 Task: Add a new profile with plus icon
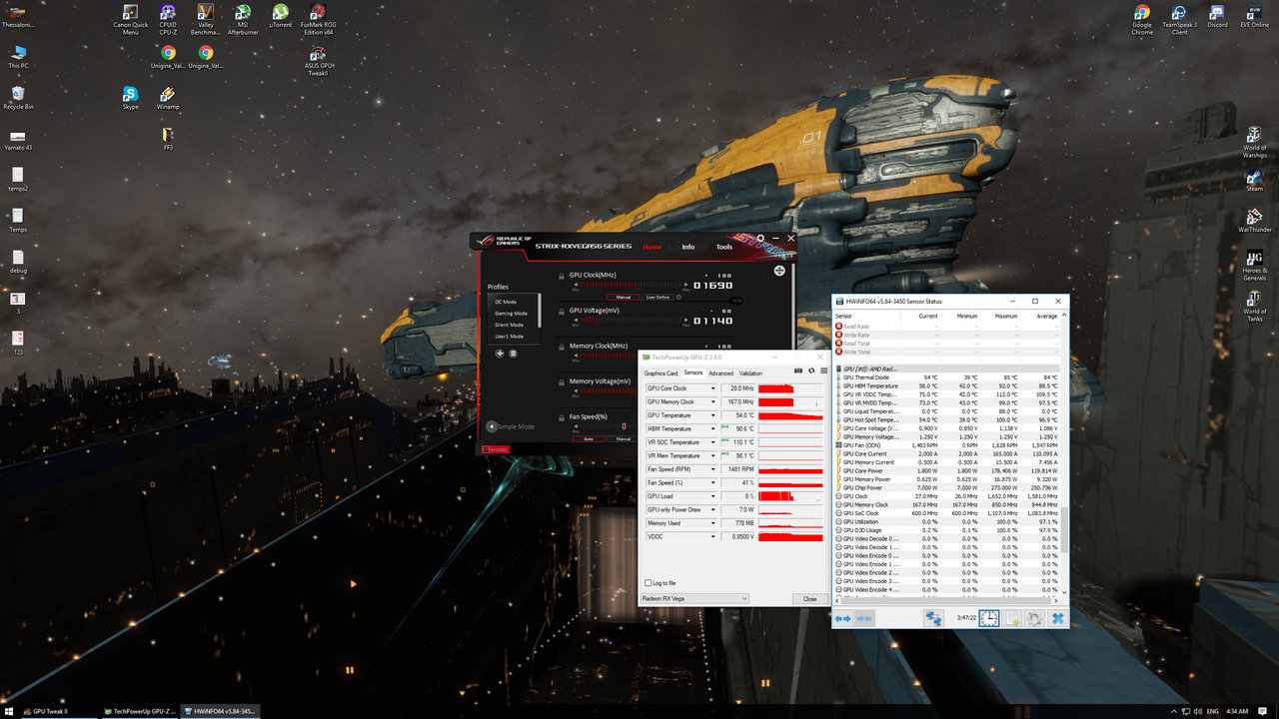click(500, 354)
